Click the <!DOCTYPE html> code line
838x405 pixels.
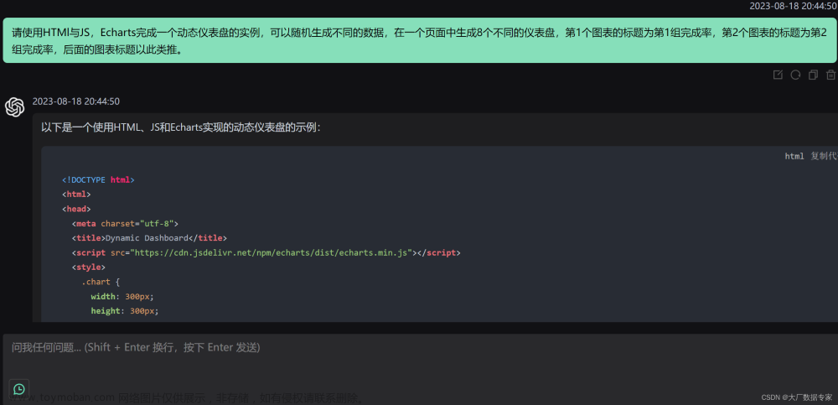click(x=98, y=179)
